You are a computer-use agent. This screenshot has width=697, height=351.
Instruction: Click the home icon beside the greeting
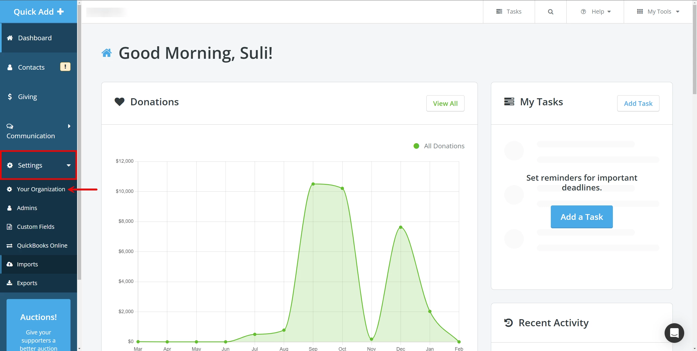[107, 53]
